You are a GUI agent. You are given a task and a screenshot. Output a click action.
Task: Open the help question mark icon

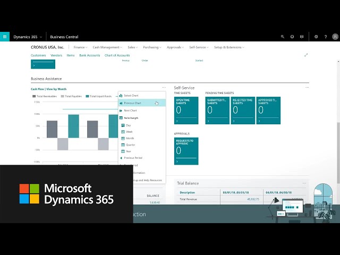pos(326,37)
